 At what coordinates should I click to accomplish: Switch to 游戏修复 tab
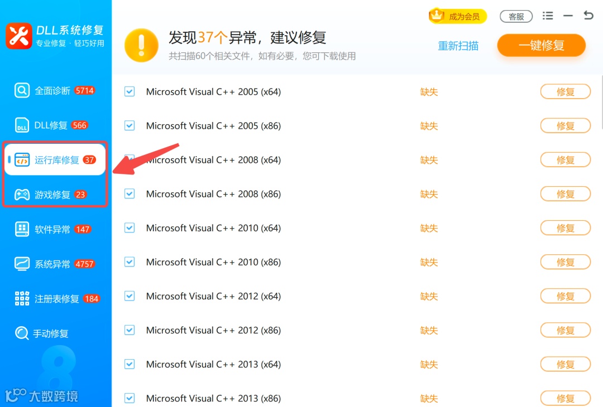click(x=55, y=195)
